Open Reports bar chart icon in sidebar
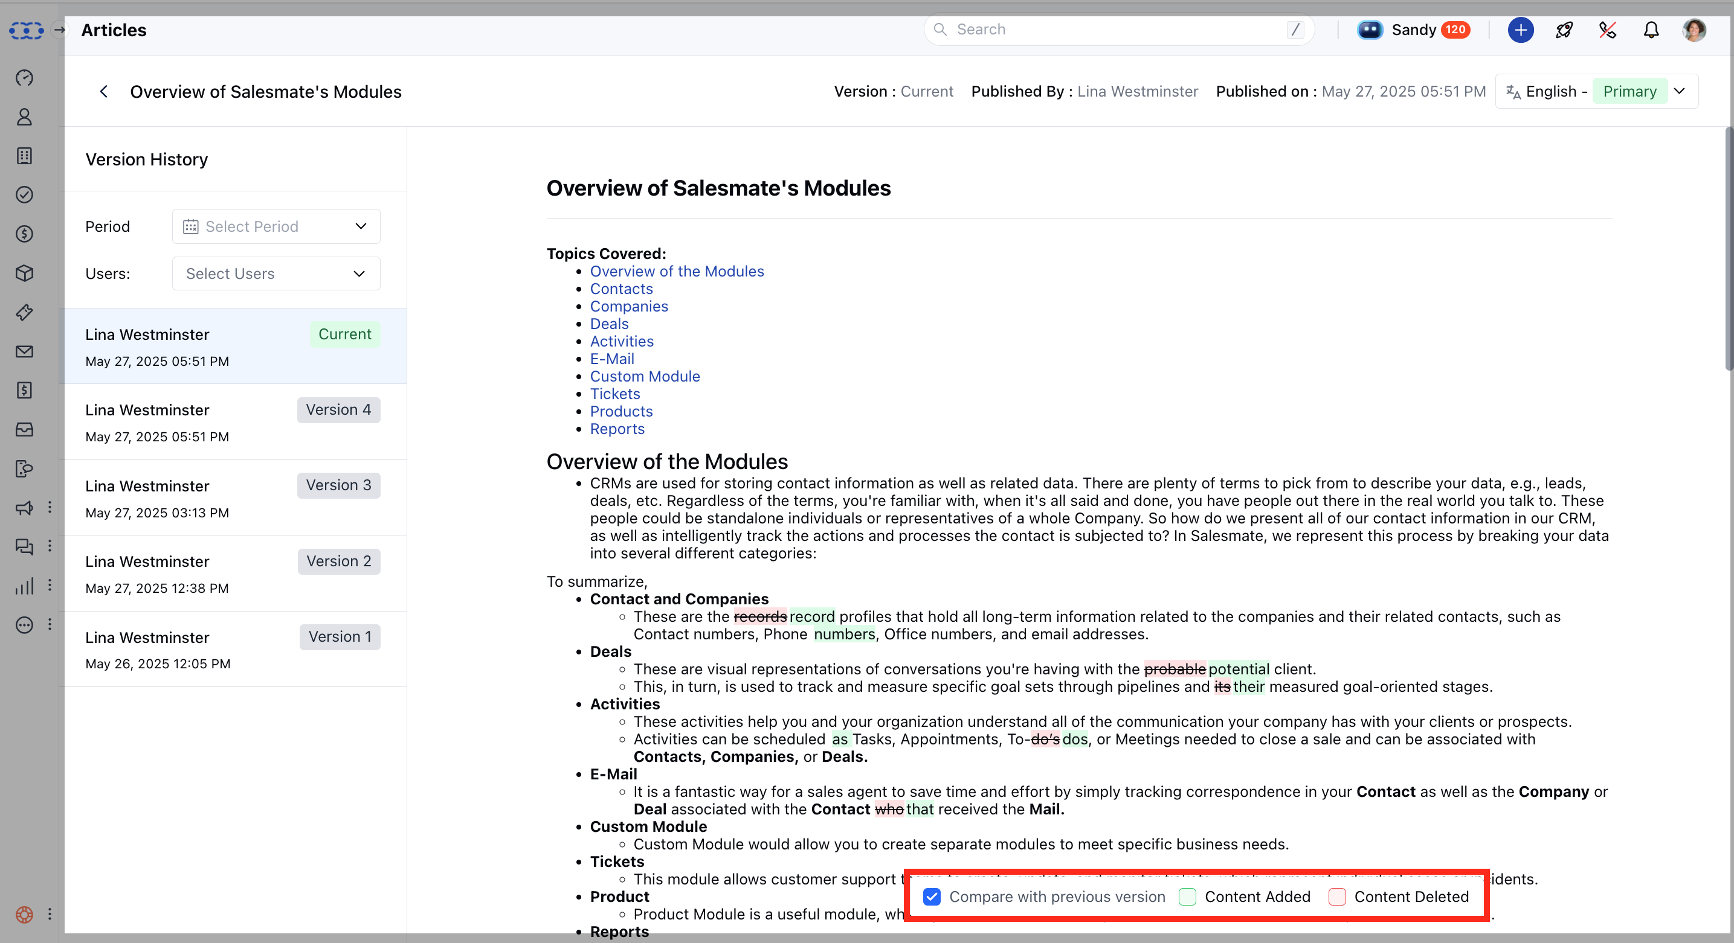 [x=24, y=586]
